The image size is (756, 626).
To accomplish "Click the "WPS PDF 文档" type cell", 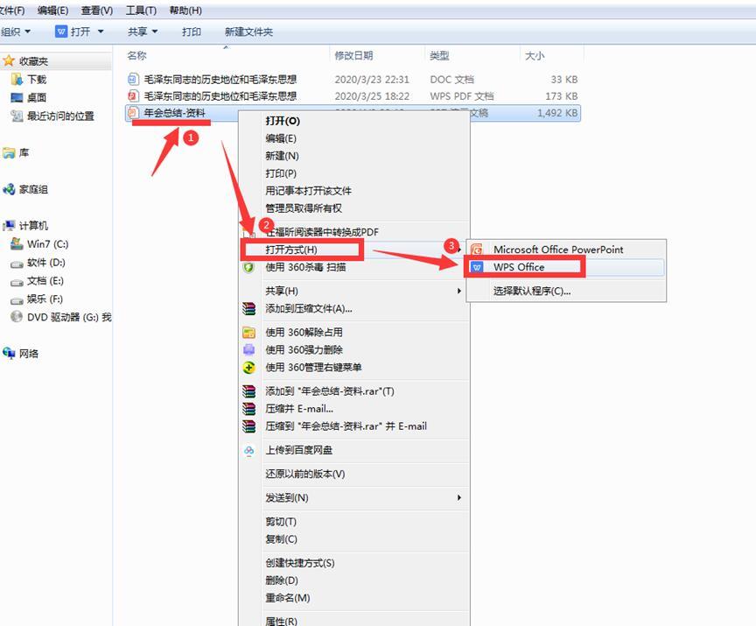I will click(461, 96).
